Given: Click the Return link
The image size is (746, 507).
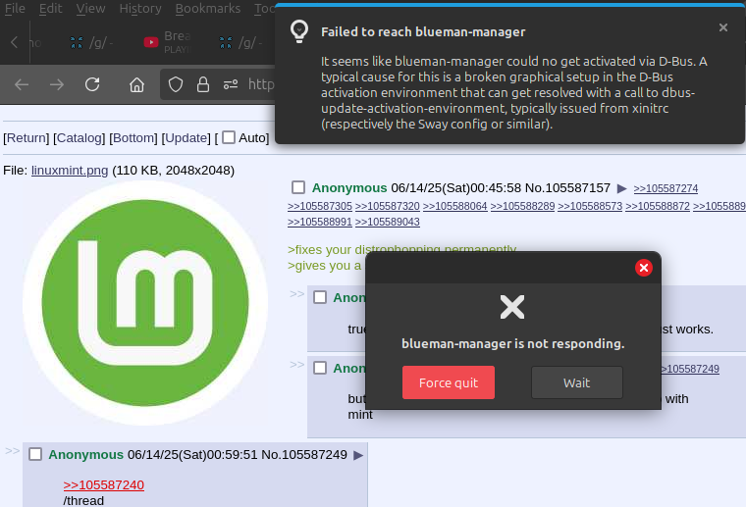Looking at the screenshot, I should point(27,138).
